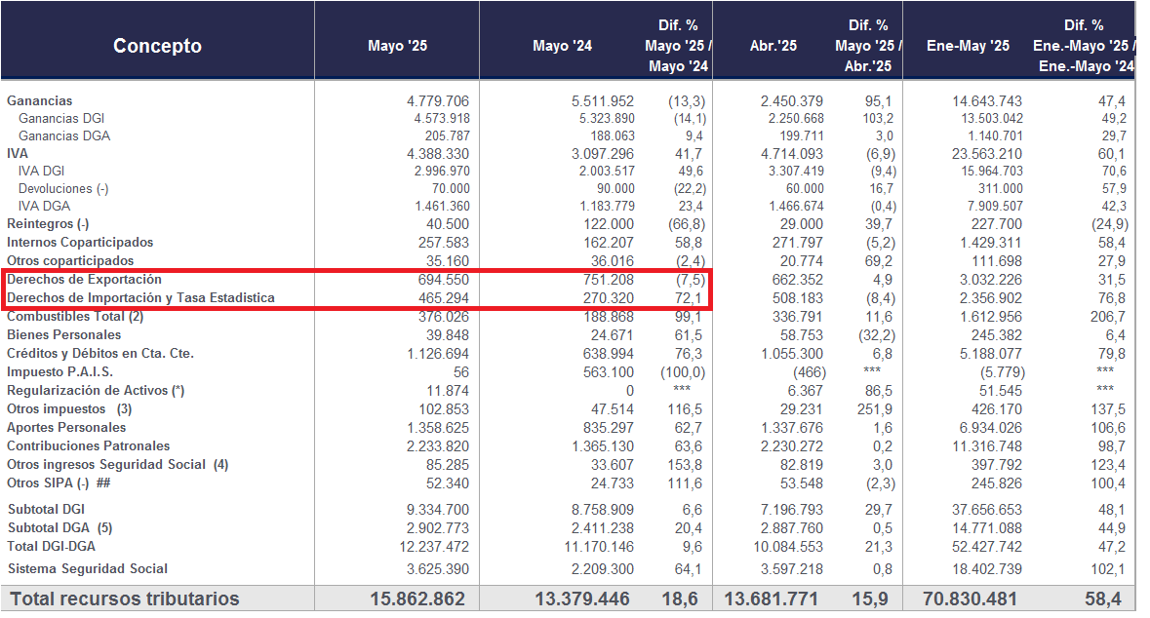Click the 'Contribuciones Patronales' row label
The image size is (1150, 618).
(88, 445)
